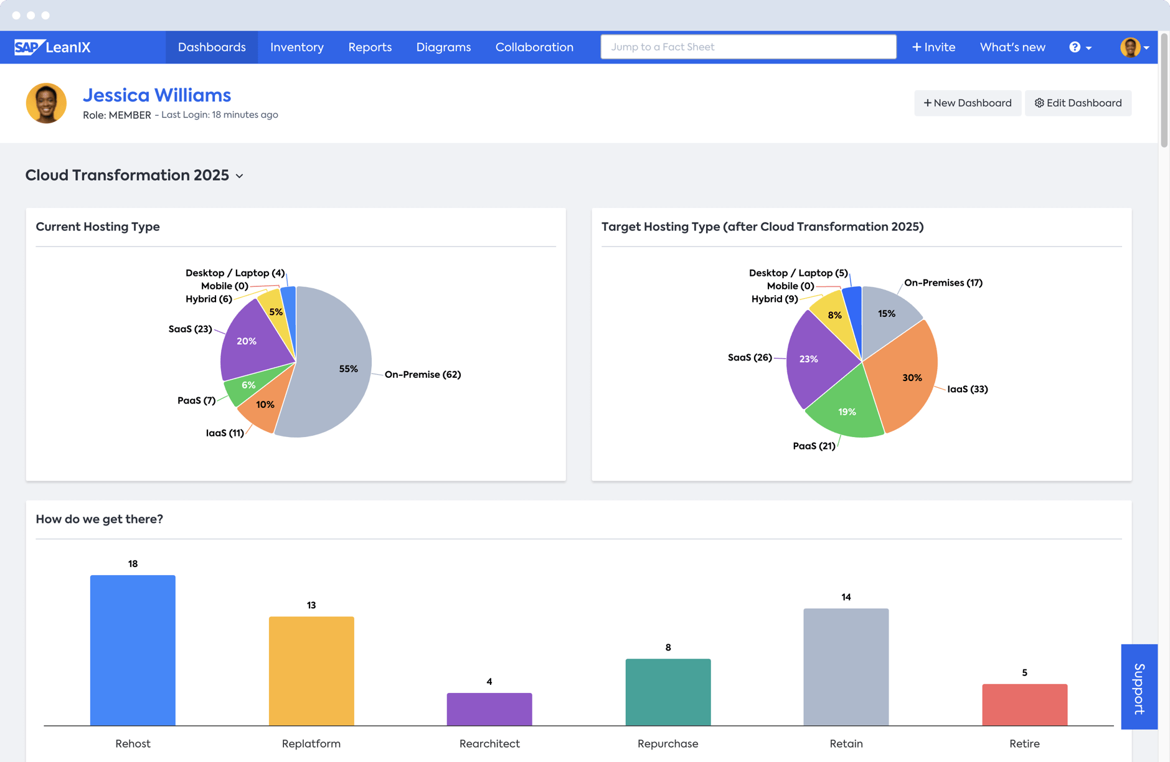Click Jessica Williams' profile photo
This screenshot has width=1170, height=762.
point(46,103)
